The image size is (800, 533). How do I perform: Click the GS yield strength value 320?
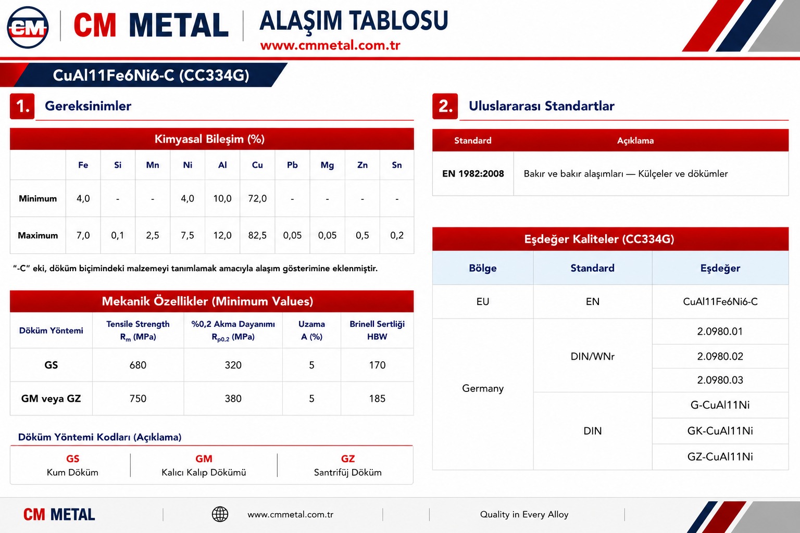coord(233,365)
